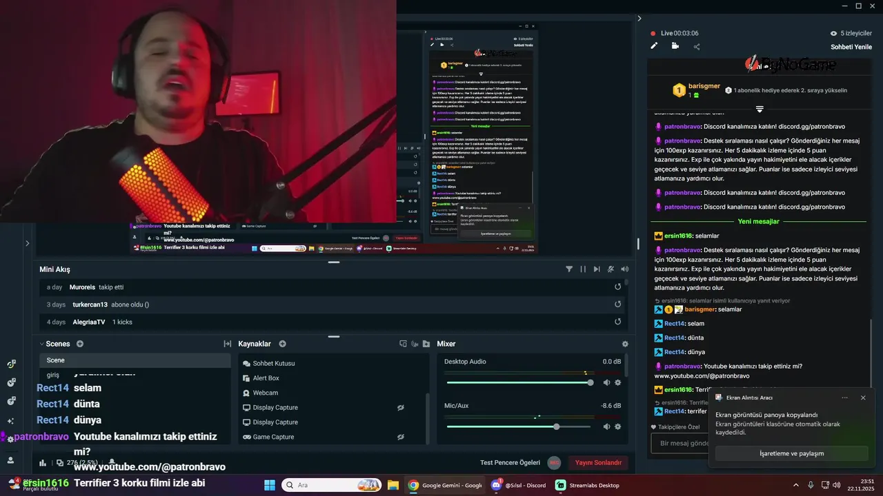Select the Webcam source

(265, 393)
